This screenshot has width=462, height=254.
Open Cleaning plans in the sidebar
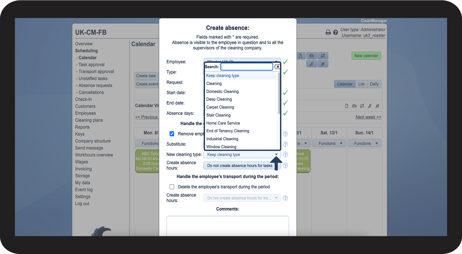89,120
